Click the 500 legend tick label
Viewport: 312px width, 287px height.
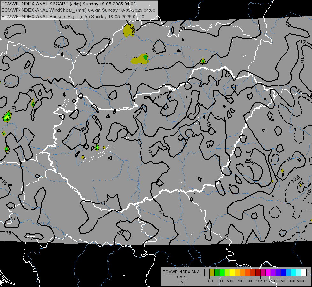pos(230,281)
